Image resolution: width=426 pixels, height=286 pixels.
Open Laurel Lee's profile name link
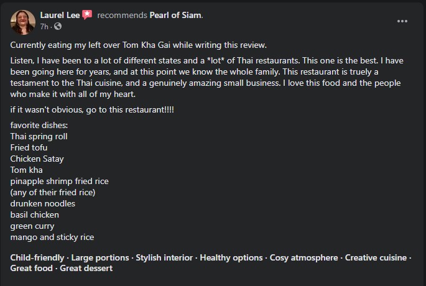(x=60, y=15)
